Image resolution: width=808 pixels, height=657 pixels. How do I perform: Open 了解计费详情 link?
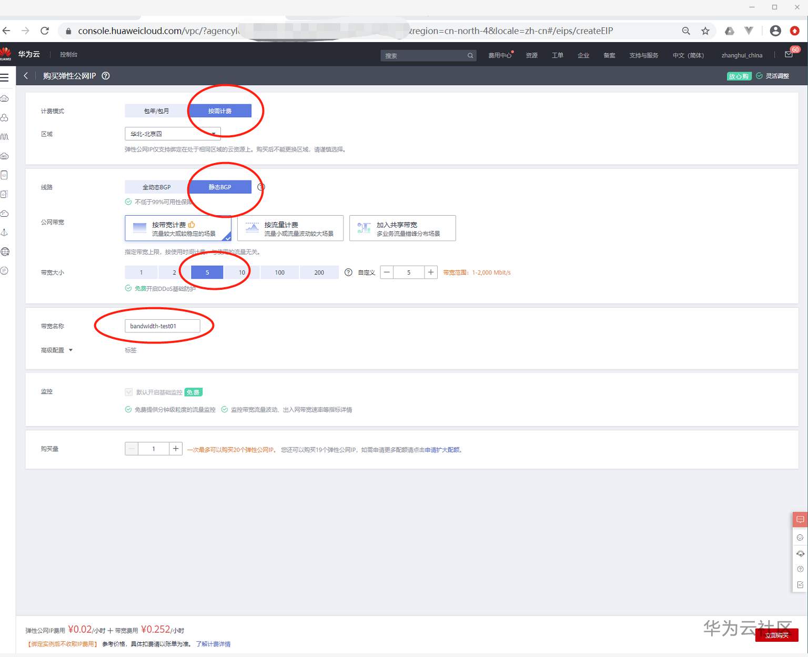click(x=213, y=644)
